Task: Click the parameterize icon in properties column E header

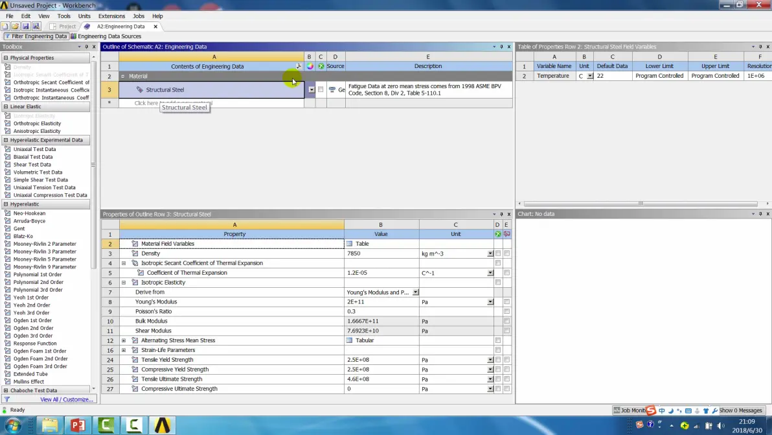Action: (506, 234)
